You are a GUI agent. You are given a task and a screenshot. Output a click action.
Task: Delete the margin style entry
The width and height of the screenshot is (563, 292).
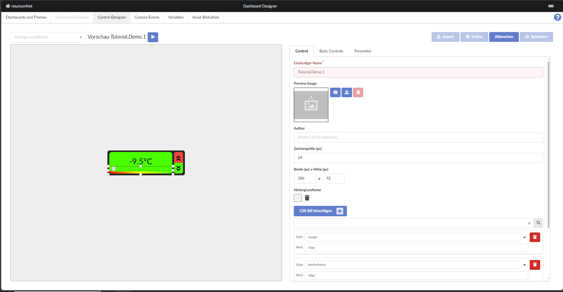point(535,237)
